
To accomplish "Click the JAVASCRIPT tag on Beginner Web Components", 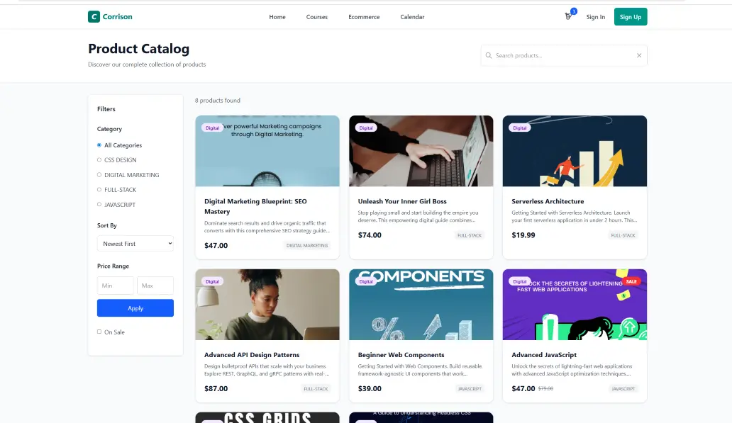I will (470, 388).
